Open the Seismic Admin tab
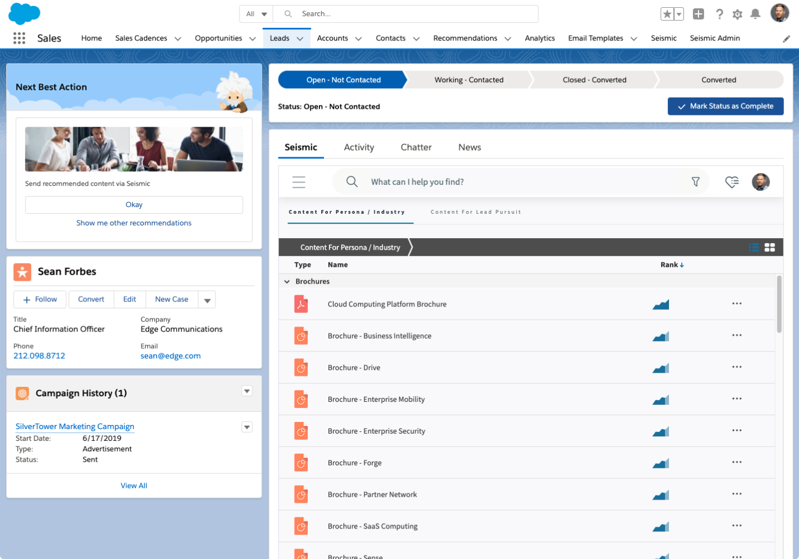799x559 pixels. tap(715, 38)
